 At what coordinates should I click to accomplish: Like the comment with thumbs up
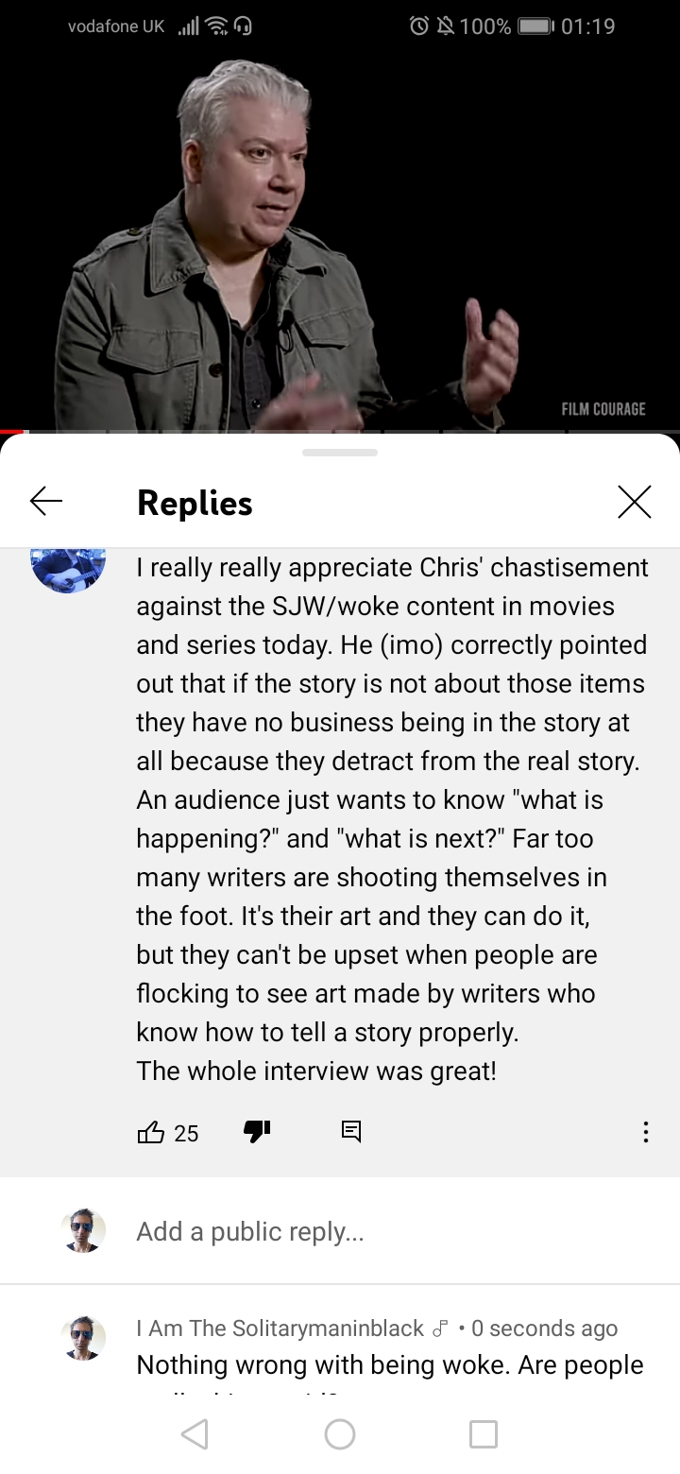(151, 1132)
